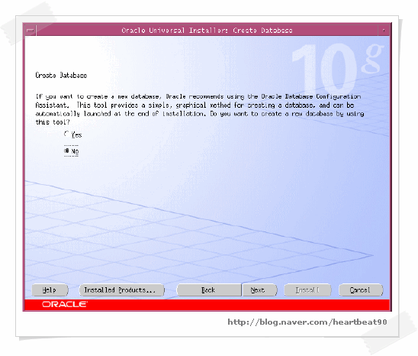Viewport: 418px width, 356px height.
Task: Cancel the Oracle installation
Action: point(361,290)
